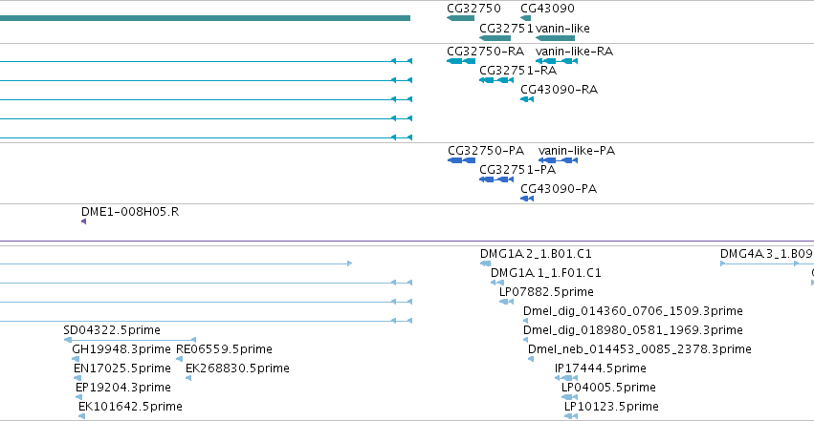Click the EK268830.5prime EST arrow
Screen dimensions: 814x421
(x=188, y=379)
